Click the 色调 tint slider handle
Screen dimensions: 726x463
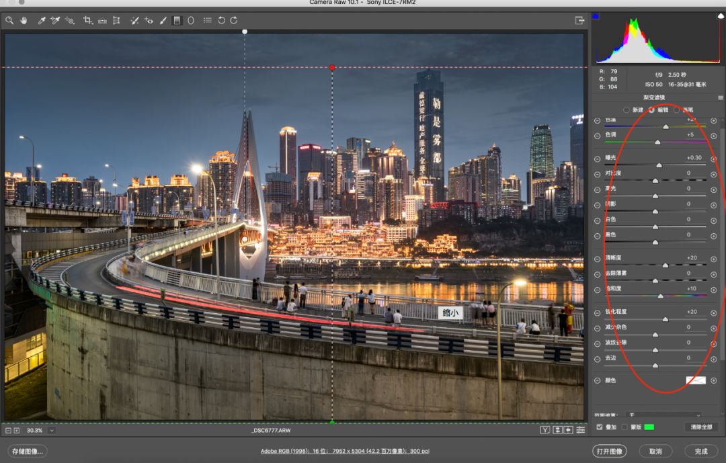(x=657, y=142)
